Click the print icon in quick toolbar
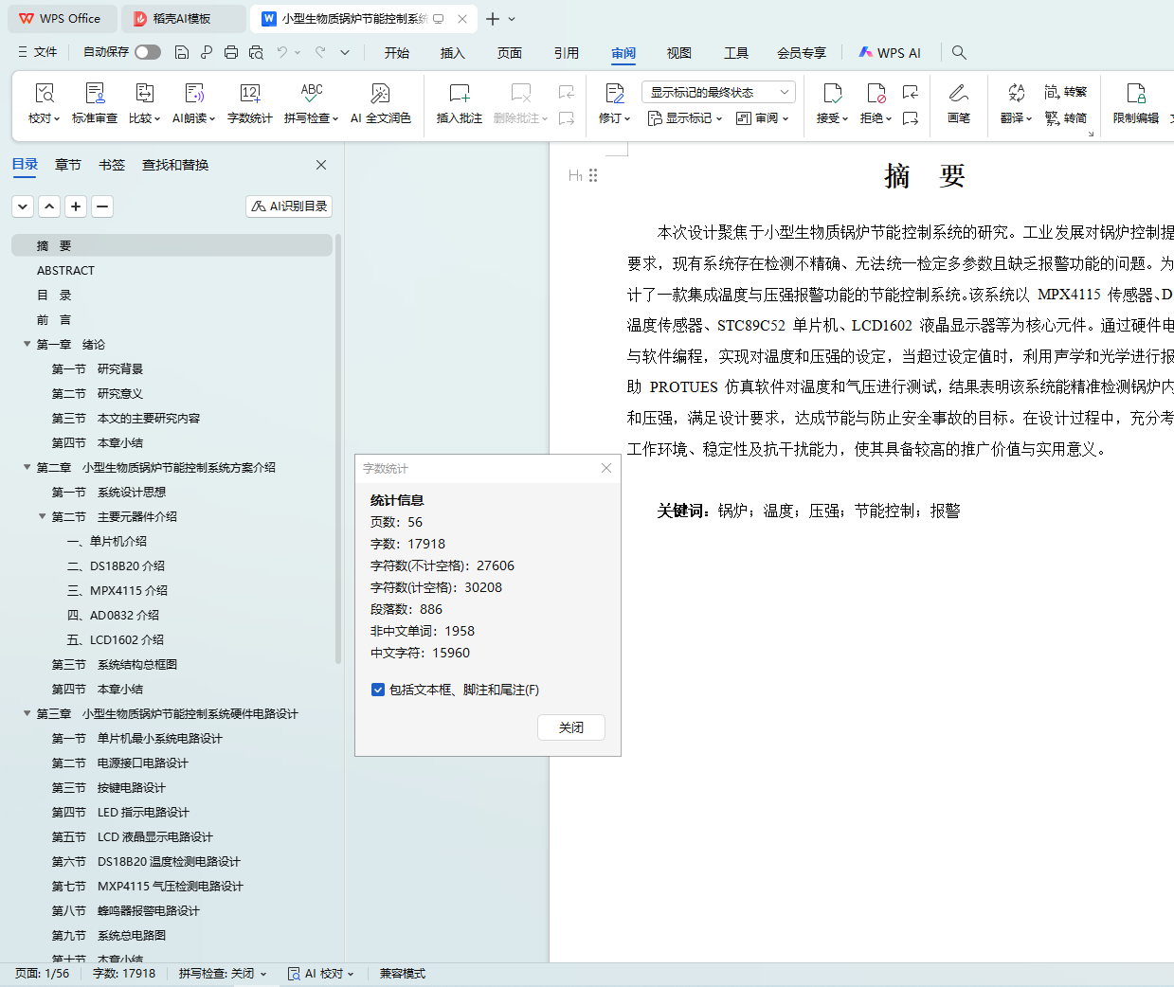 coord(231,53)
